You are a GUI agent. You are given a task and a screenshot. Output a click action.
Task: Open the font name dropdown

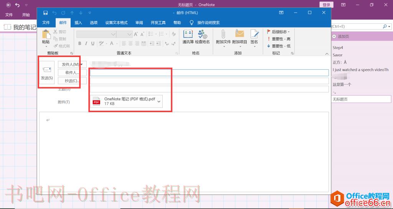tap(113, 34)
